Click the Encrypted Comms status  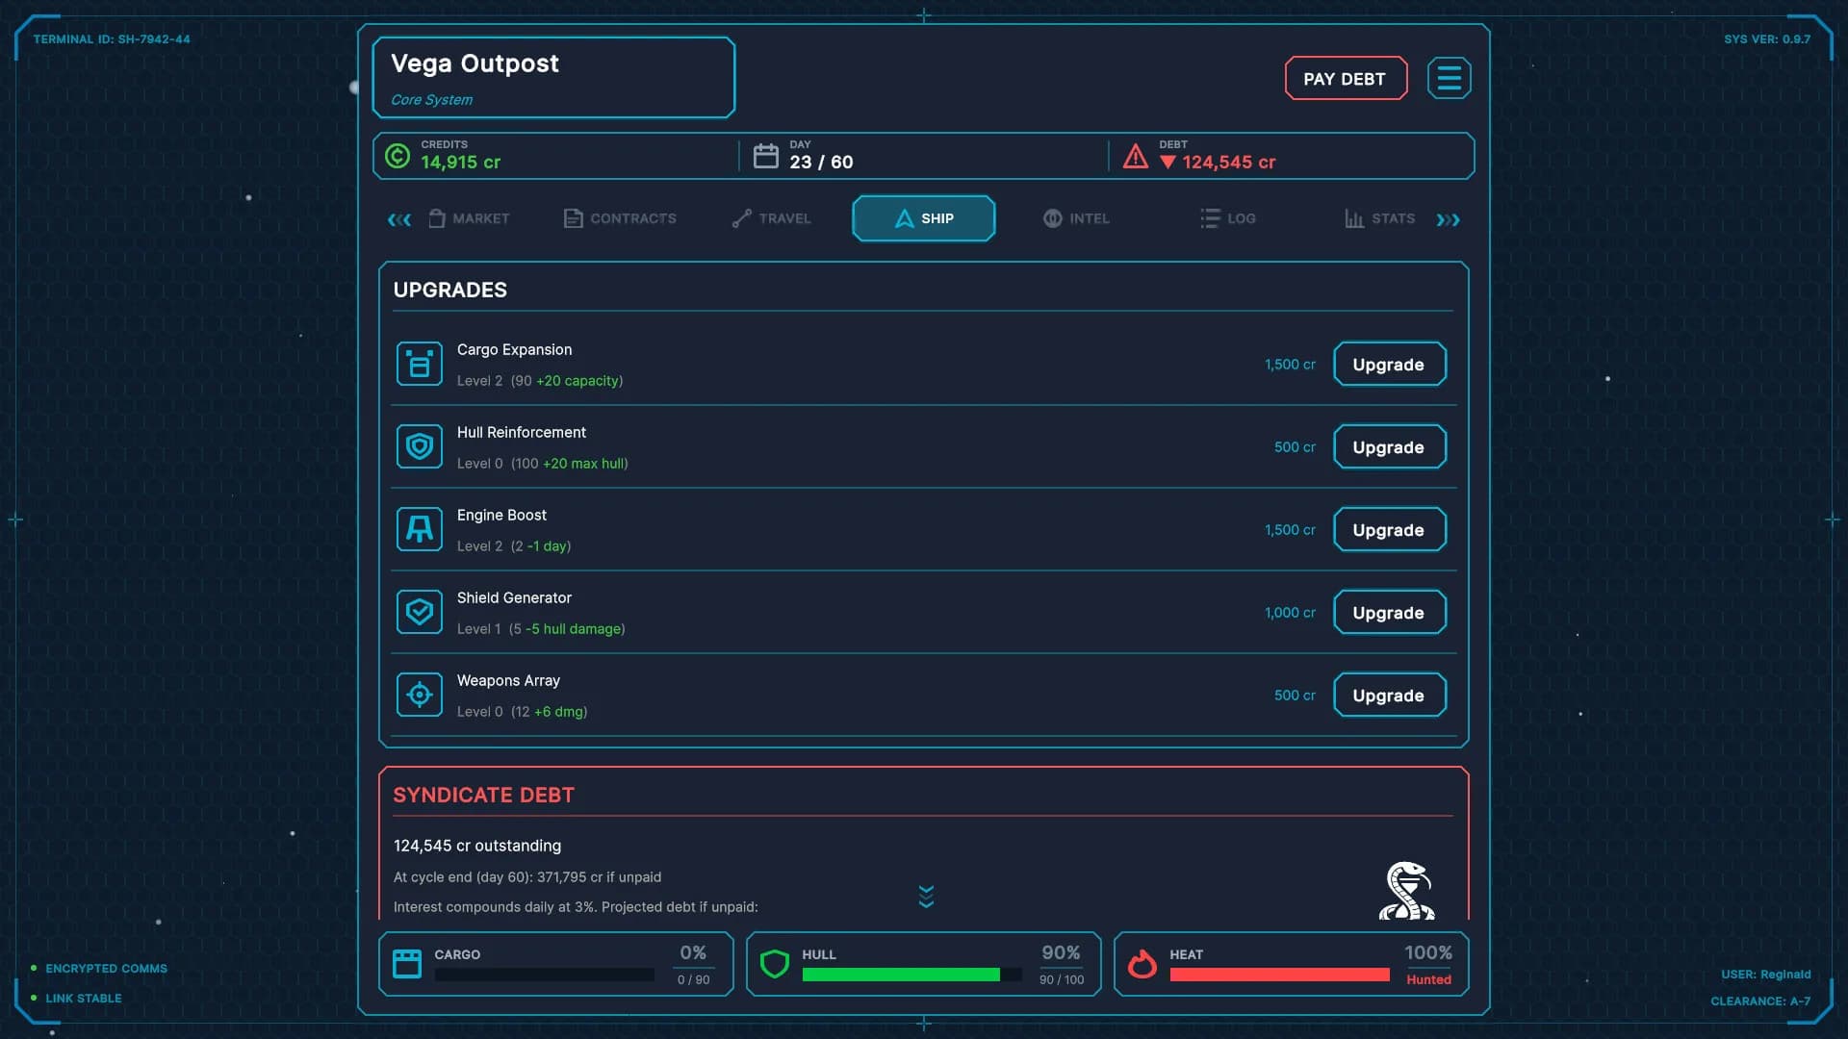[x=99, y=969]
